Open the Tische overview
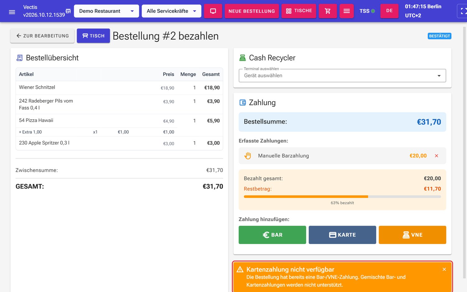 [299, 11]
